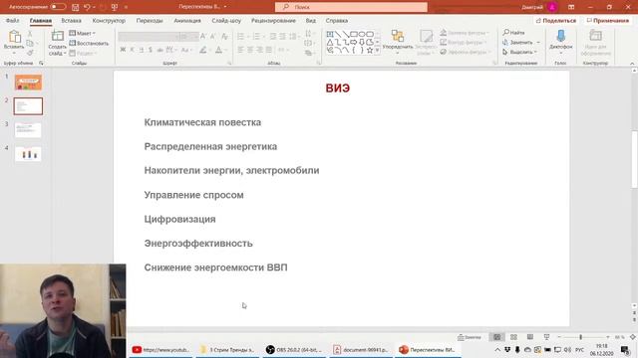Open the Упорядочить arrange dropdown
This screenshot has height=358, width=638.
(398, 42)
